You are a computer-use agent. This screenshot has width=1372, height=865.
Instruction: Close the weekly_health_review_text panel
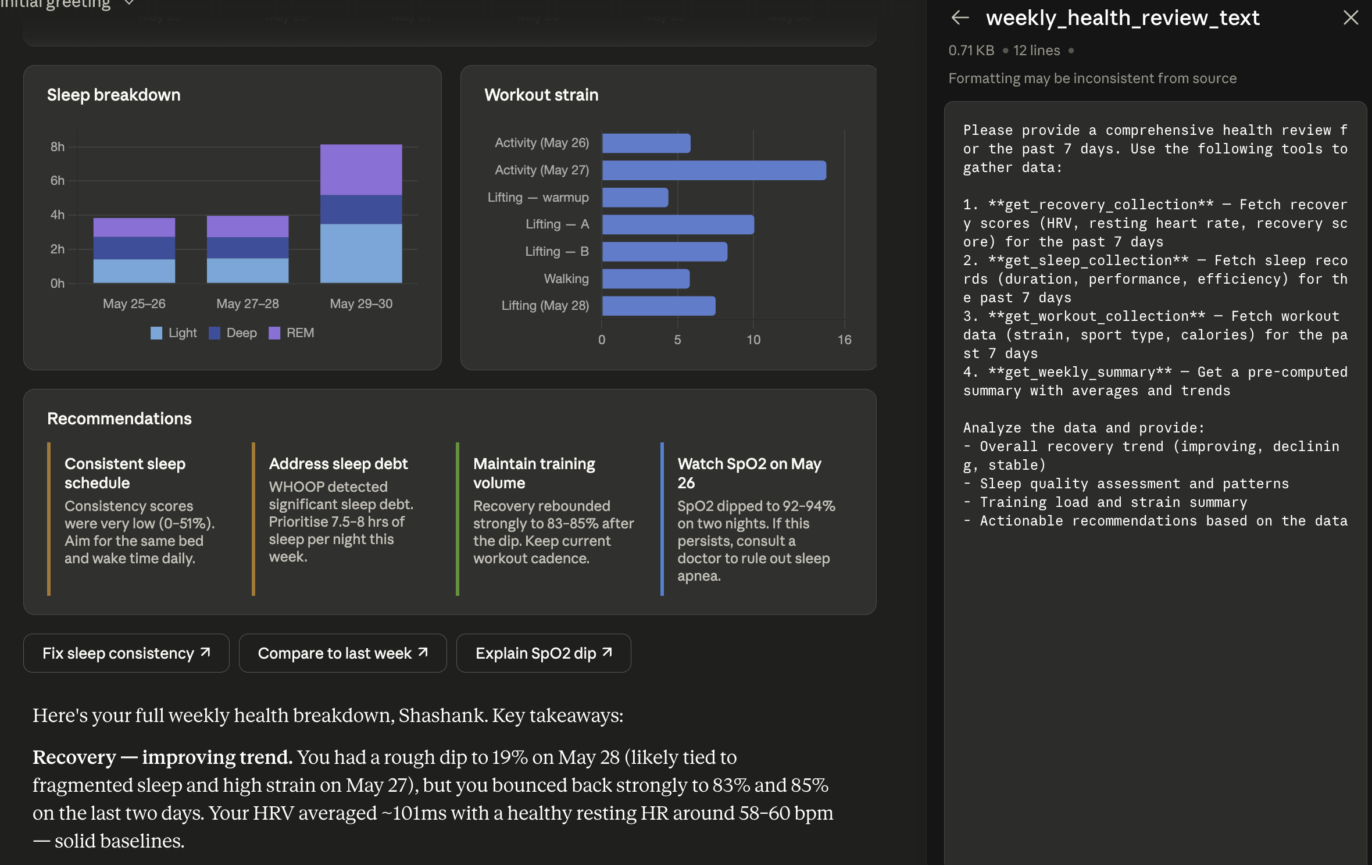click(x=1350, y=18)
